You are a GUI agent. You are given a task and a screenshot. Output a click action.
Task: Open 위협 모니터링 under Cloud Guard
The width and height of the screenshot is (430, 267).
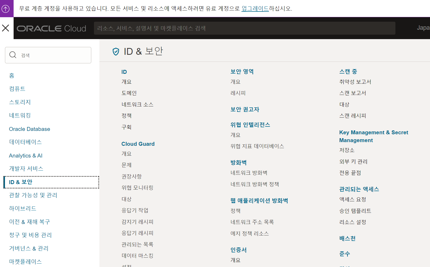[137, 188]
